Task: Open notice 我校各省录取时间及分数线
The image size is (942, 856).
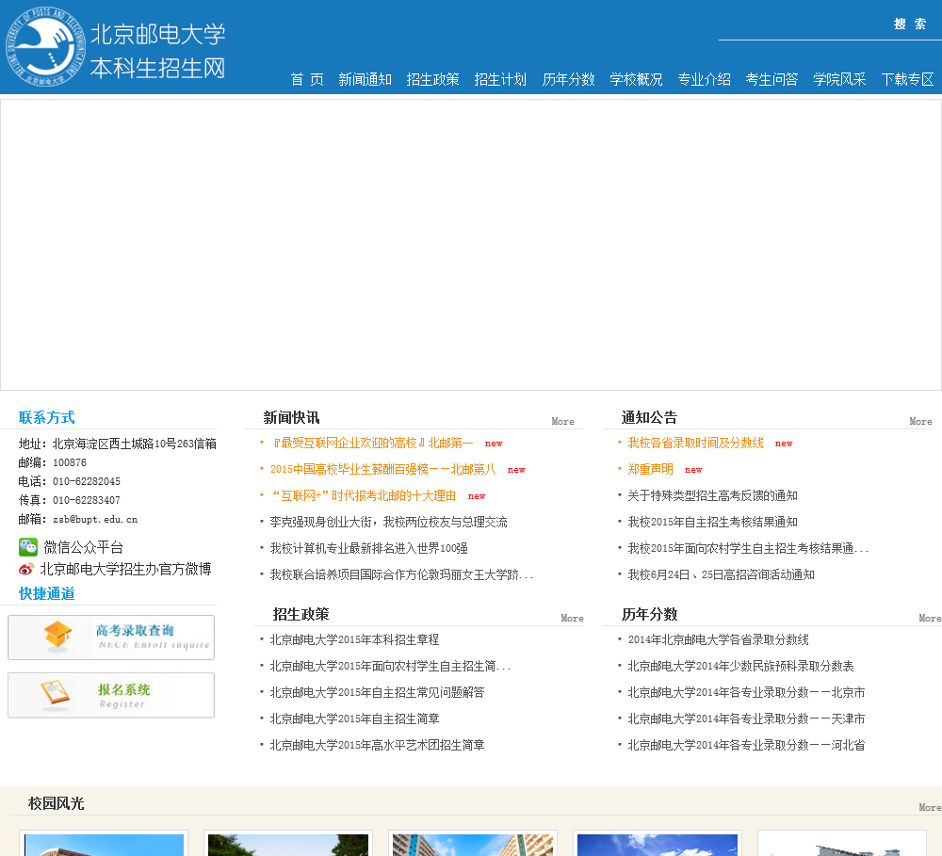Action: tap(696, 443)
